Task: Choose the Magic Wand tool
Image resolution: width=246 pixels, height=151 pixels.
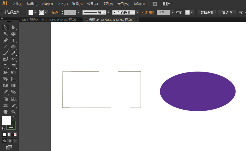Action: (x=5, y=34)
